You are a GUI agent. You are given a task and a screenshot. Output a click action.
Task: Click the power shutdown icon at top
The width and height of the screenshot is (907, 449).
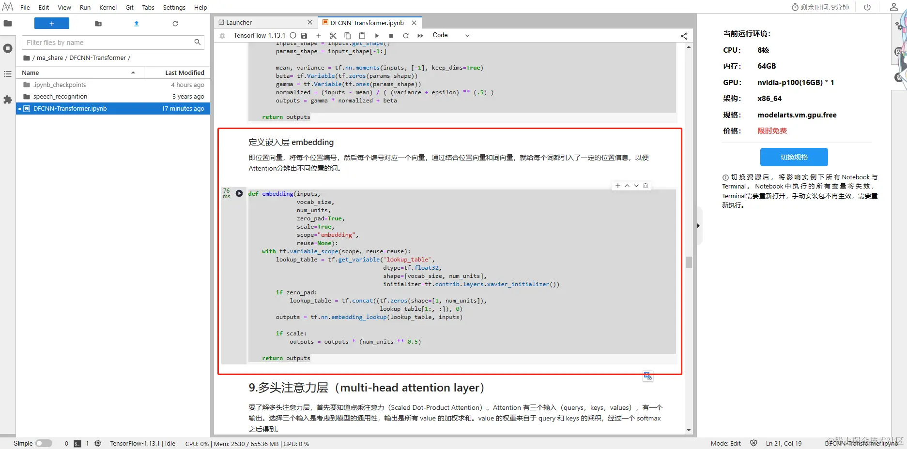867,7
